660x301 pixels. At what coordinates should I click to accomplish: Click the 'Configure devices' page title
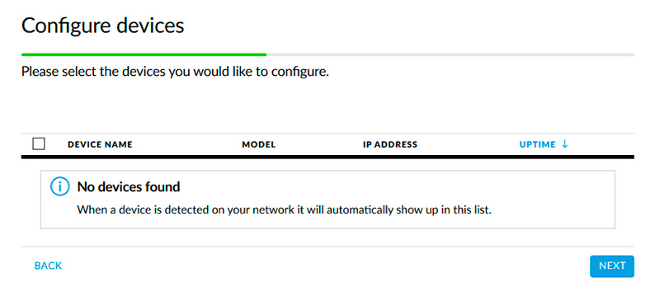pyautogui.click(x=103, y=26)
